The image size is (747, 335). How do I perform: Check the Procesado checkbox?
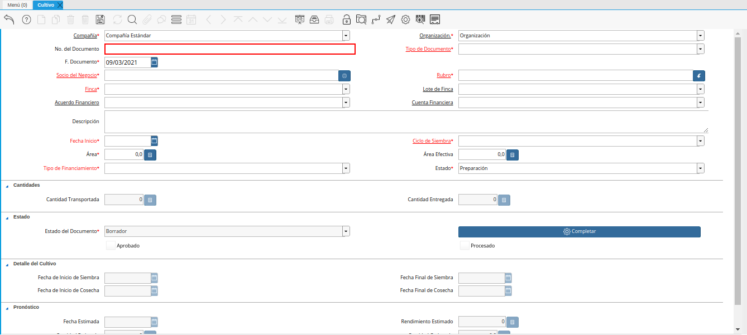coord(465,245)
